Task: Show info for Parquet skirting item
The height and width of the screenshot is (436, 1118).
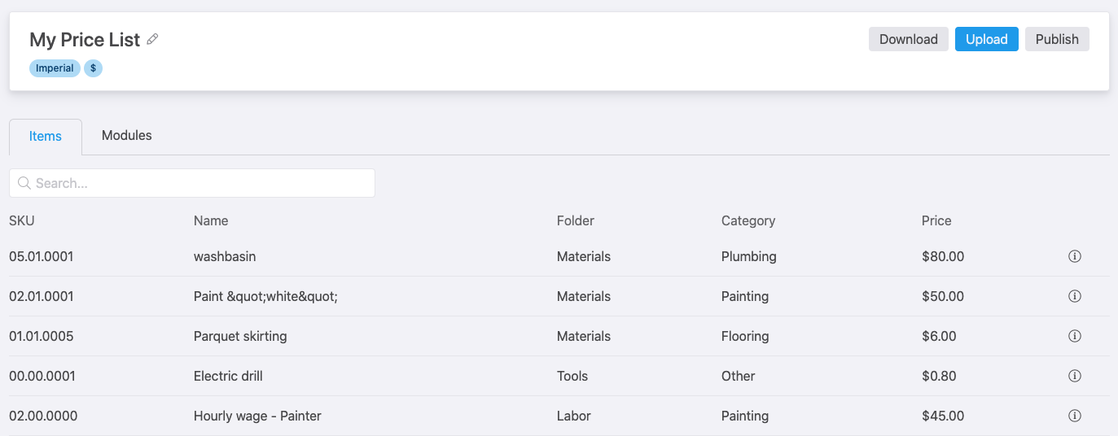Action: pos(1074,336)
